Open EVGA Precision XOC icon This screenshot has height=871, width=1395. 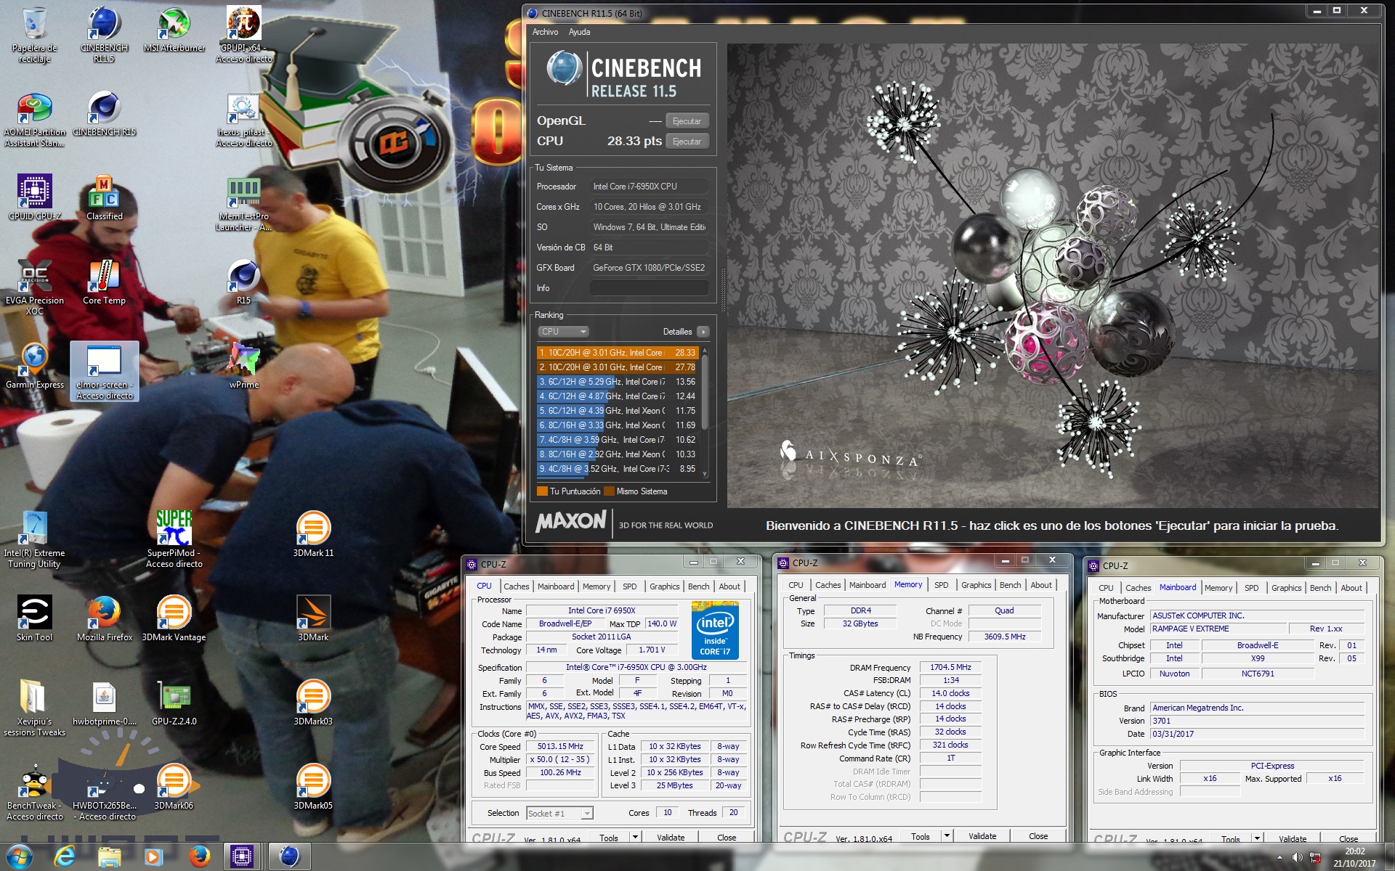(34, 287)
